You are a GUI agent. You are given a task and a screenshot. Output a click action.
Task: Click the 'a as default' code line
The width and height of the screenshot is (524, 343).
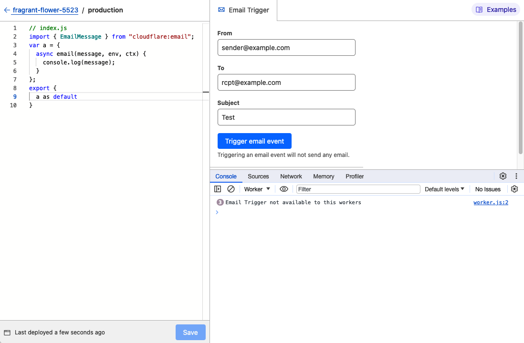pos(56,96)
